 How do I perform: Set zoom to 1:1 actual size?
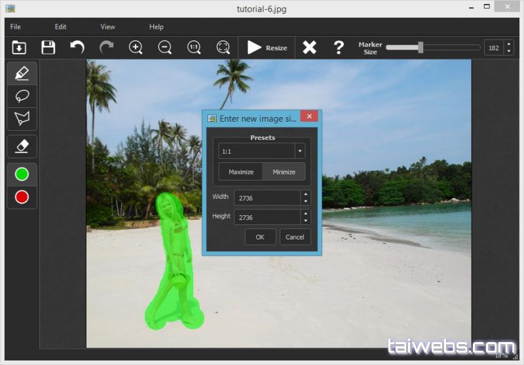point(194,47)
